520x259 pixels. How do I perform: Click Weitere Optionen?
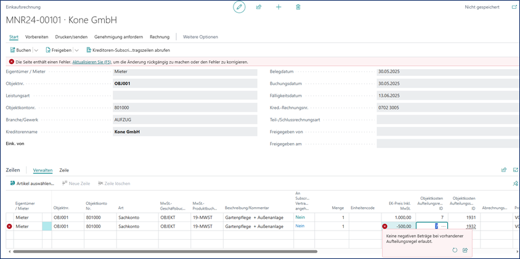click(200, 37)
